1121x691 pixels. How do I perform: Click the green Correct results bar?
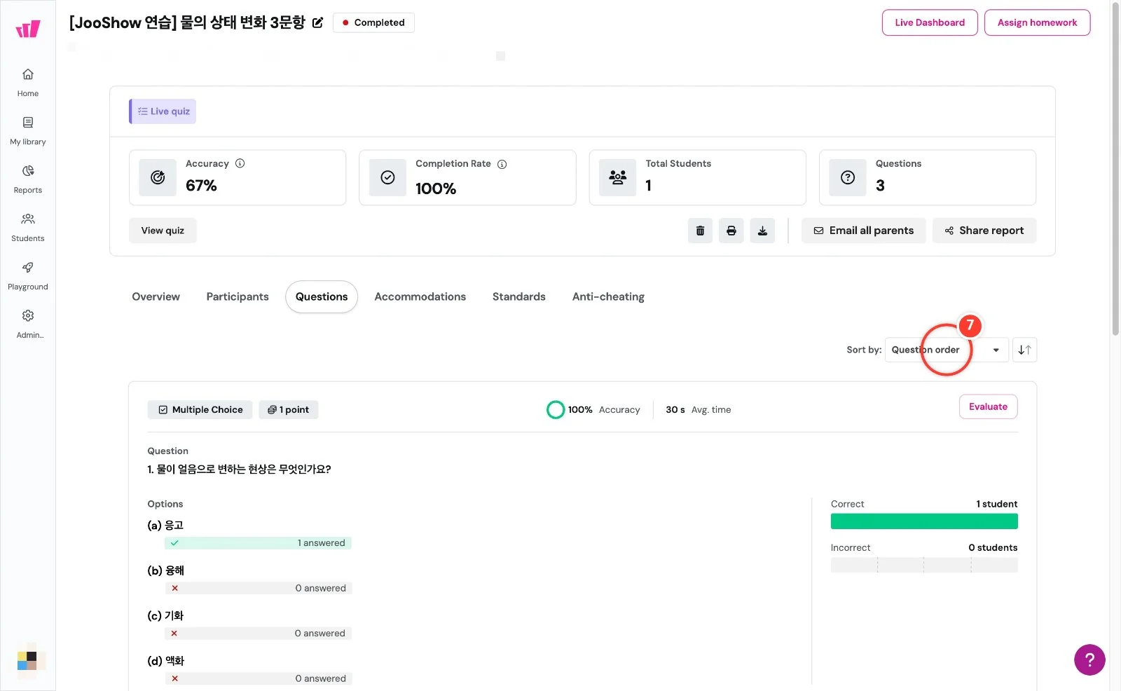click(x=924, y=521)
